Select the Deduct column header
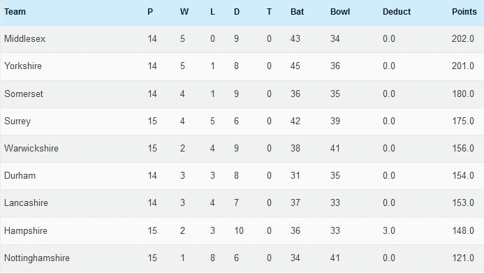The width and height of the screenshot is (484, 273). click(x=396, y=12)
